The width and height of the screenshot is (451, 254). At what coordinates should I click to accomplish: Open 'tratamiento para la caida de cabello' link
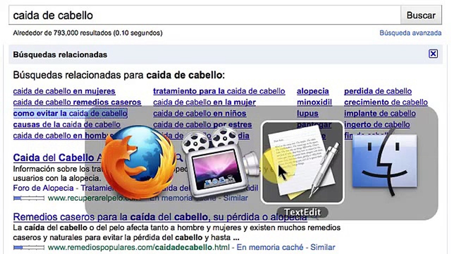pos(219,91)
